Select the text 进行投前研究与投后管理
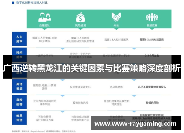The height and width of the screenshot is (133, 184). 80,41
